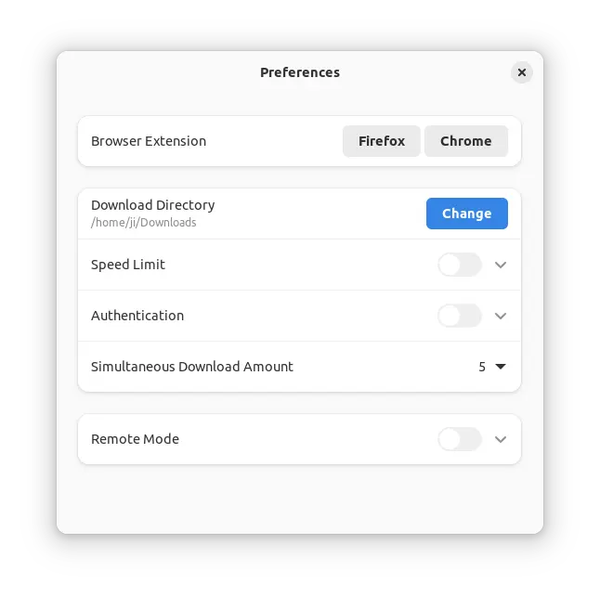Viewport: 600px width, 596px height.
Task: Click the Preferences window title
Action: (300, 72)
